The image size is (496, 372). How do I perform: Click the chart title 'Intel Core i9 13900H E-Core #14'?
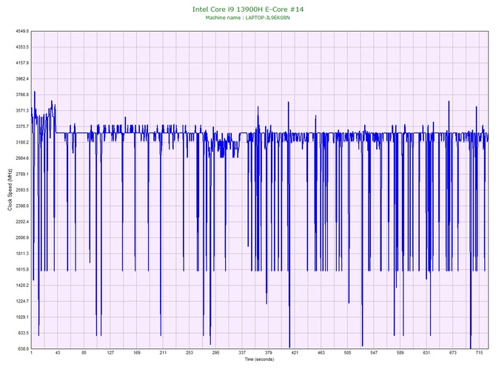coord(248,10)
